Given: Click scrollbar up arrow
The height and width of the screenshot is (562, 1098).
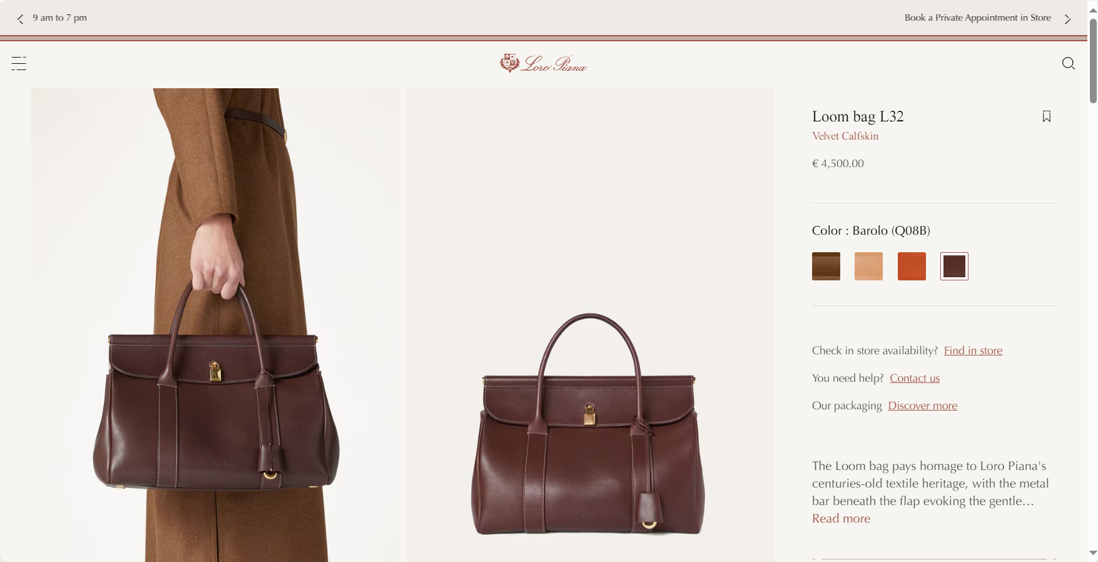Looking at the screenshot, I should tap(1093, 10).
